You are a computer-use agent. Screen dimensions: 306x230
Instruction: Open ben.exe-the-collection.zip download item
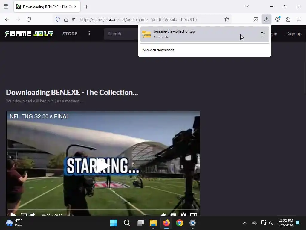(x=204, y=34)
